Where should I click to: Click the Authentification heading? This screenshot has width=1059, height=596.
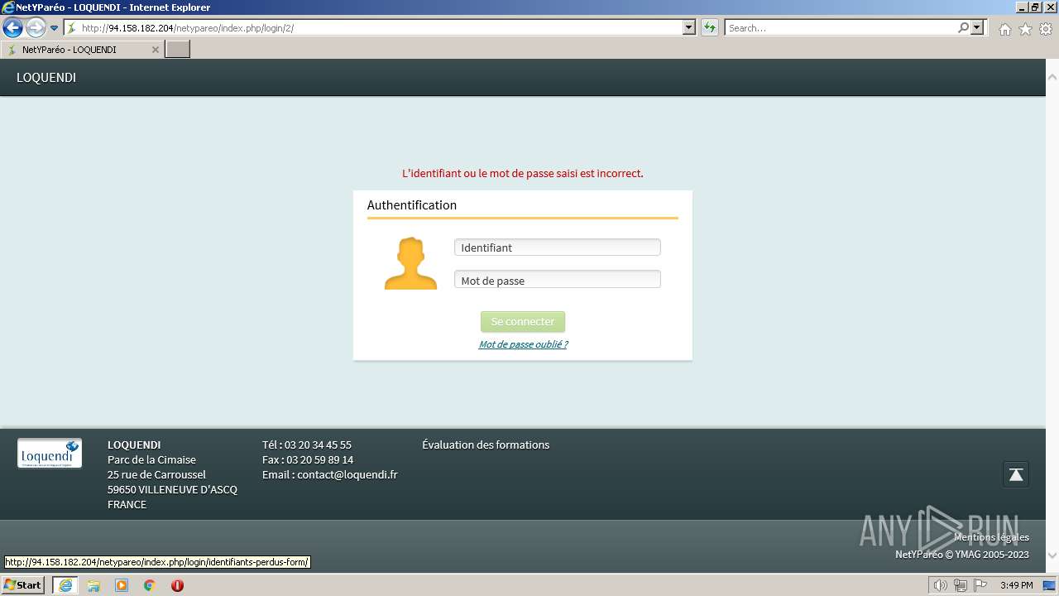pos(412,204)
